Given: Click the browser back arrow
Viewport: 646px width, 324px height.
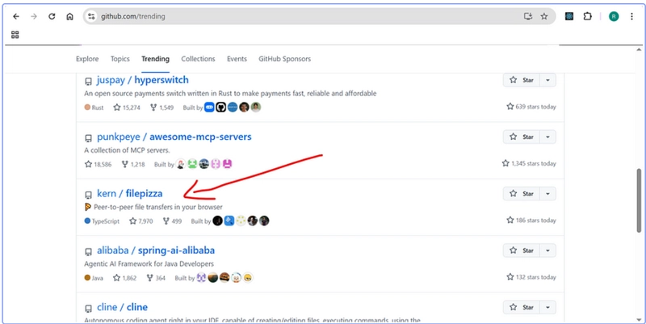Looking at the screenshot, I should coord(15,16).
